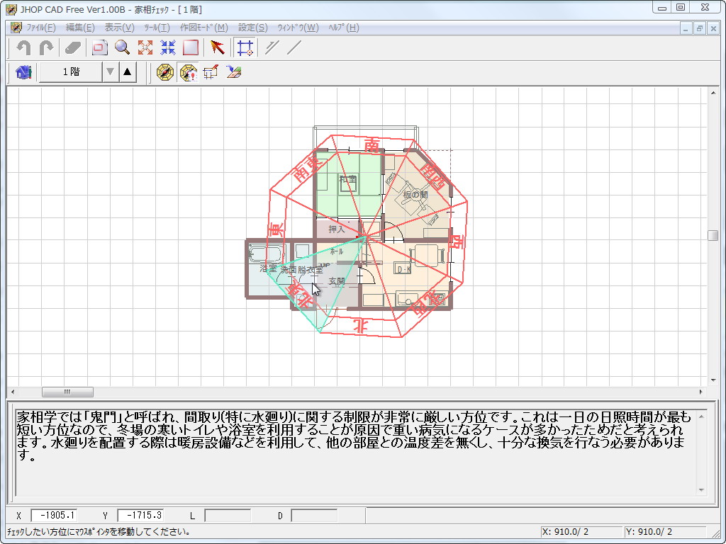
Task: Click the redo arrow icon
Action: pos(46,47)
